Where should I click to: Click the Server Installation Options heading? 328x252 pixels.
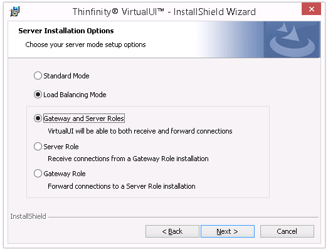coord(66,31)
